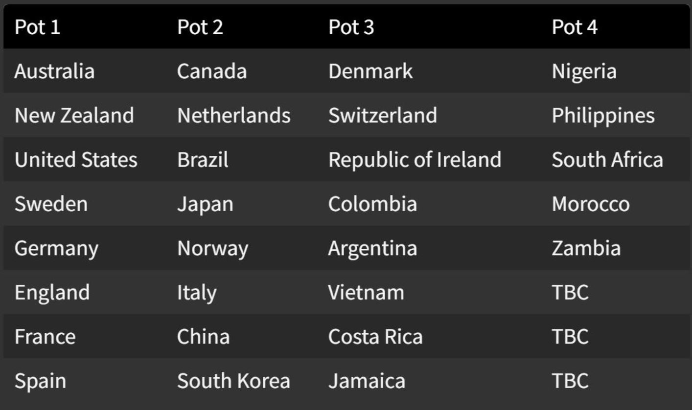
Task: Select the Denmark cell
Action: (370, 71)
